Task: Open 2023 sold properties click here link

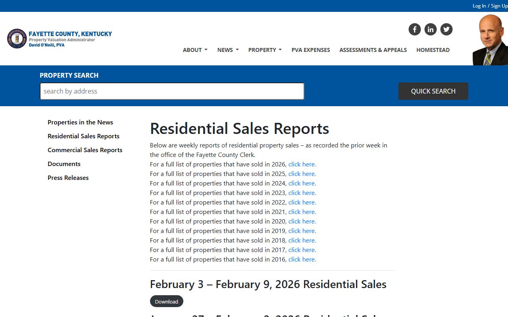Action: pyautogui.click(x=302, y=193)
